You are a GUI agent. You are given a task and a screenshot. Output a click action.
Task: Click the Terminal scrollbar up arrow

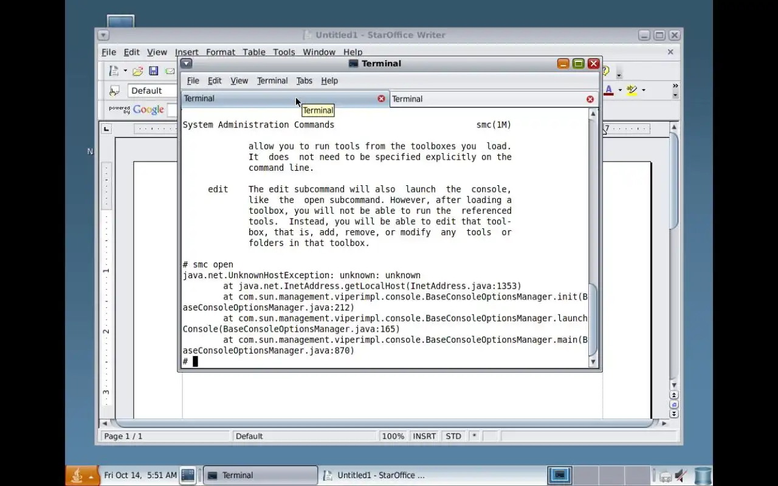pos(593,114)
